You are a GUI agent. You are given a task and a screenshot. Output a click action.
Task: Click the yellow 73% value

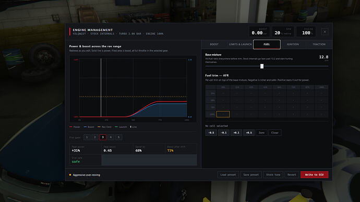171,150
